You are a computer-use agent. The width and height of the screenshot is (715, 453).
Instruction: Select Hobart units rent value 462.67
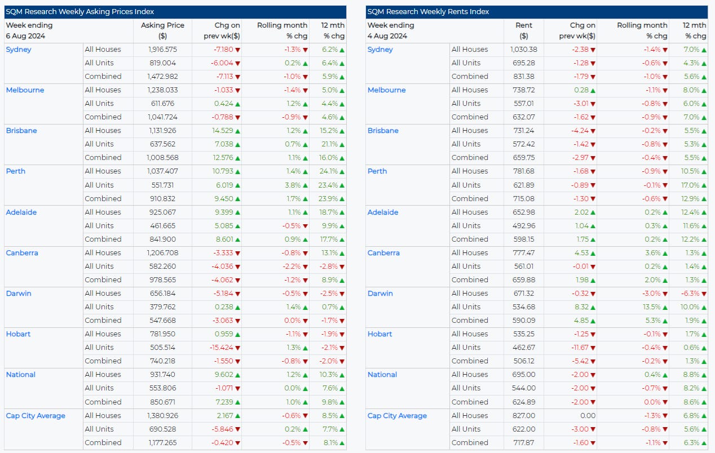(524, 348)
